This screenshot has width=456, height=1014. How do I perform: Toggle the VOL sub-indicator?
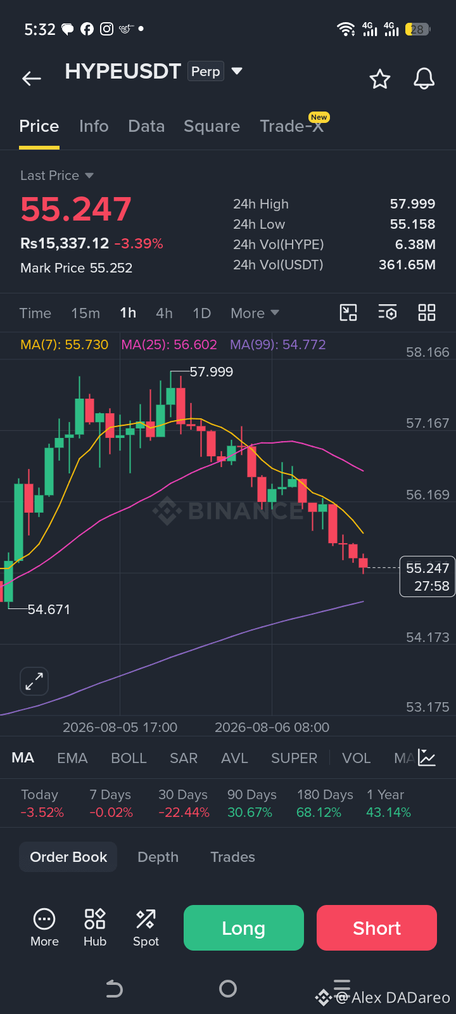point(356,758)
